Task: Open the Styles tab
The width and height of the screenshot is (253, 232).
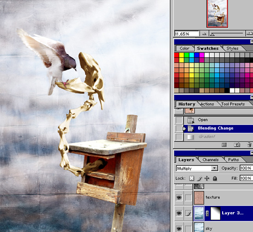Action: 232,48
